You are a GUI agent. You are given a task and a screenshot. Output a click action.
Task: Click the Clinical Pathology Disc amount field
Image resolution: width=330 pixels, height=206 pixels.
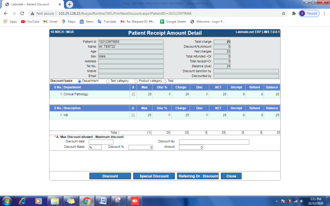pos(199,94)
